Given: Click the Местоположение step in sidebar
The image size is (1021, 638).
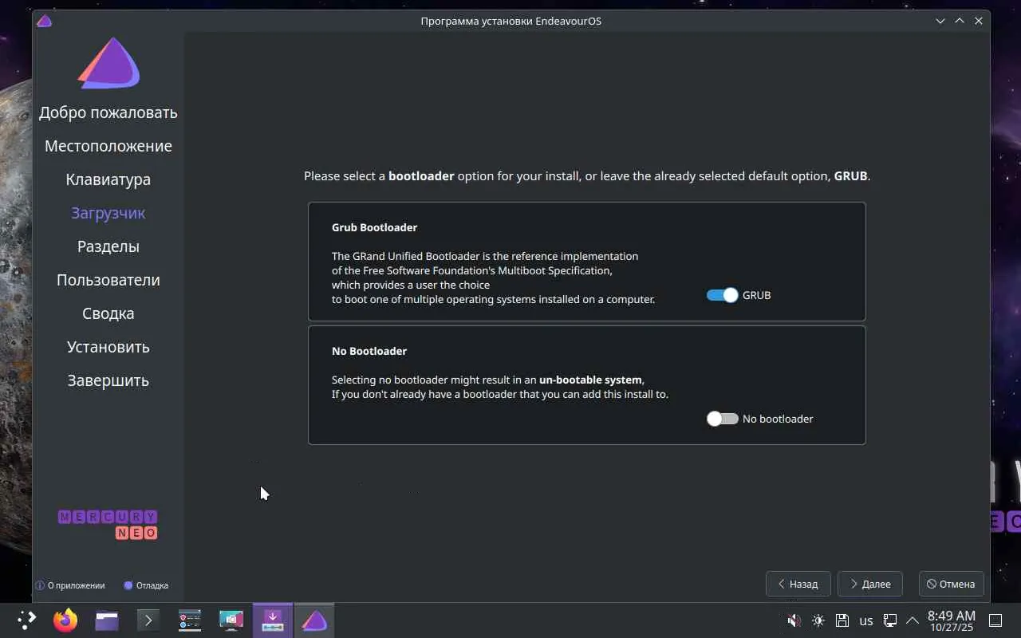Looking at the screenshot, I should click(108, 146).
